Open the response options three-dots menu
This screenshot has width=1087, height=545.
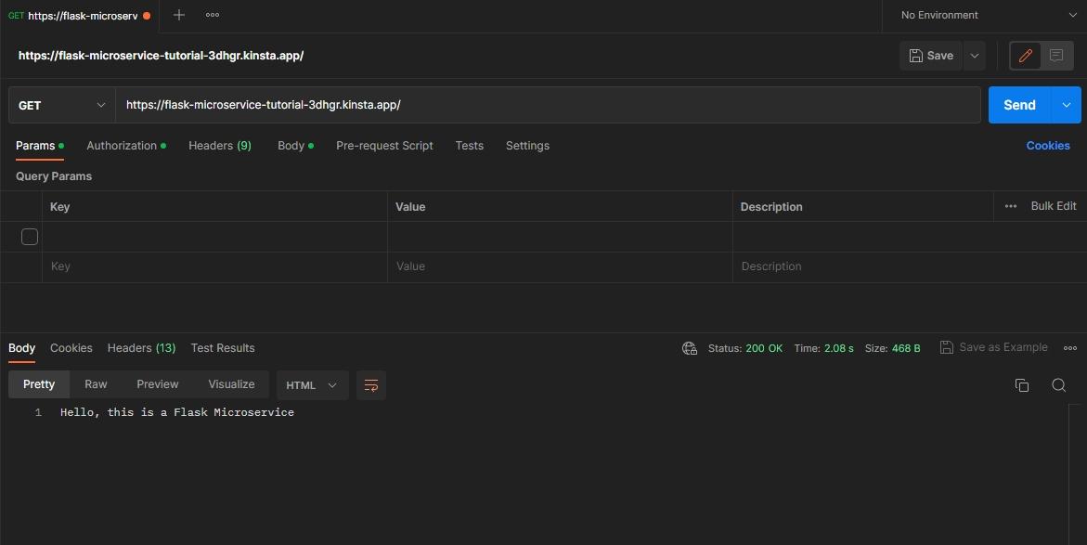(x=1070, y=348)
